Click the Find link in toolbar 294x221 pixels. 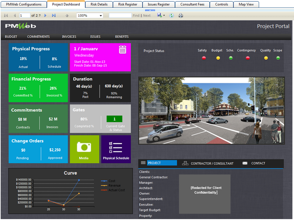tap(136, 15)
